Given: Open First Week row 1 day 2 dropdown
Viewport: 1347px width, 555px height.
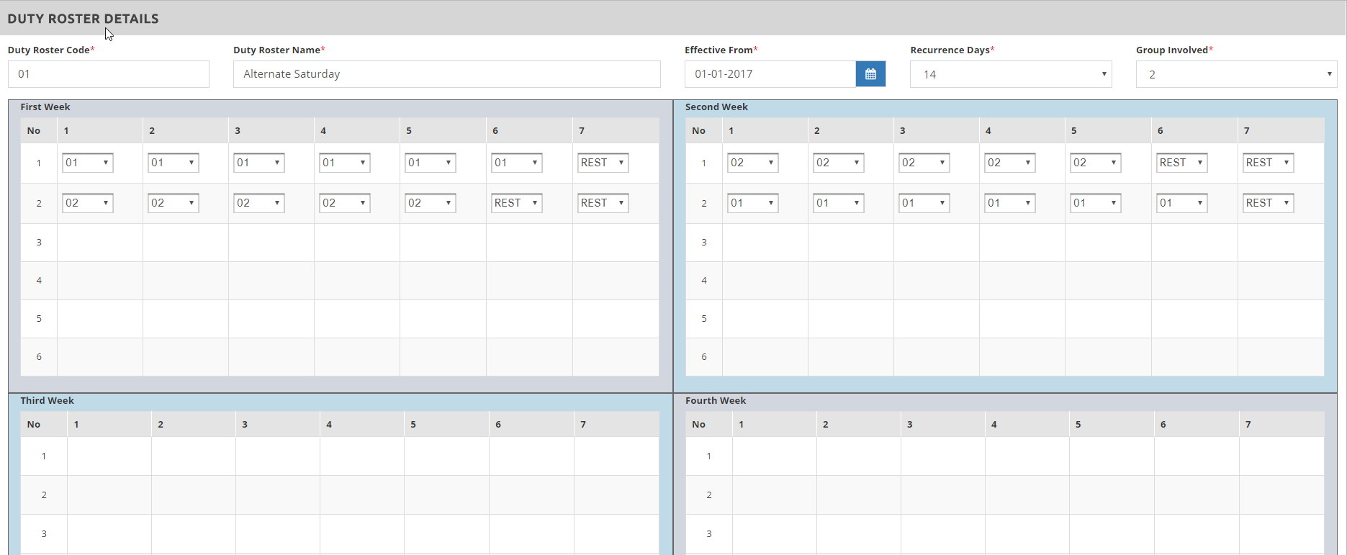Looking at the screenshot, I should (174, 163).
